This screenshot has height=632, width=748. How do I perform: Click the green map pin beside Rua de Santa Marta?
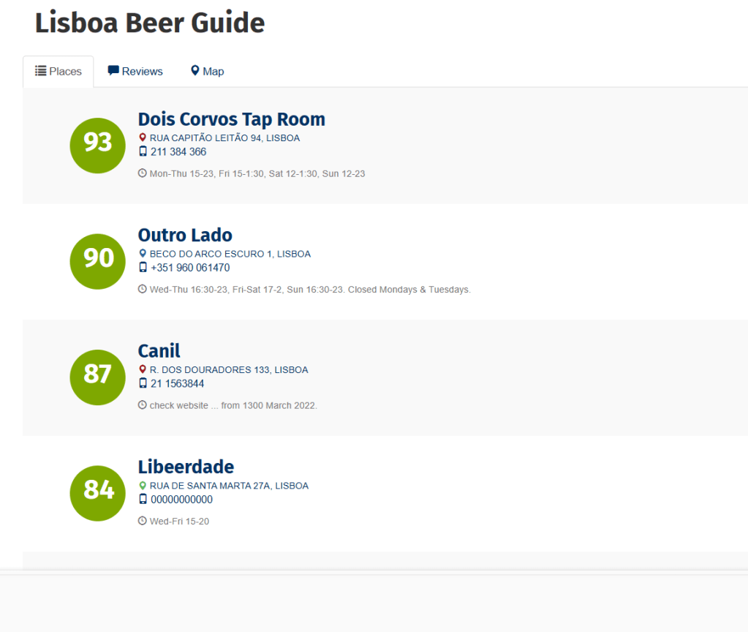click(x=143, y=486)
